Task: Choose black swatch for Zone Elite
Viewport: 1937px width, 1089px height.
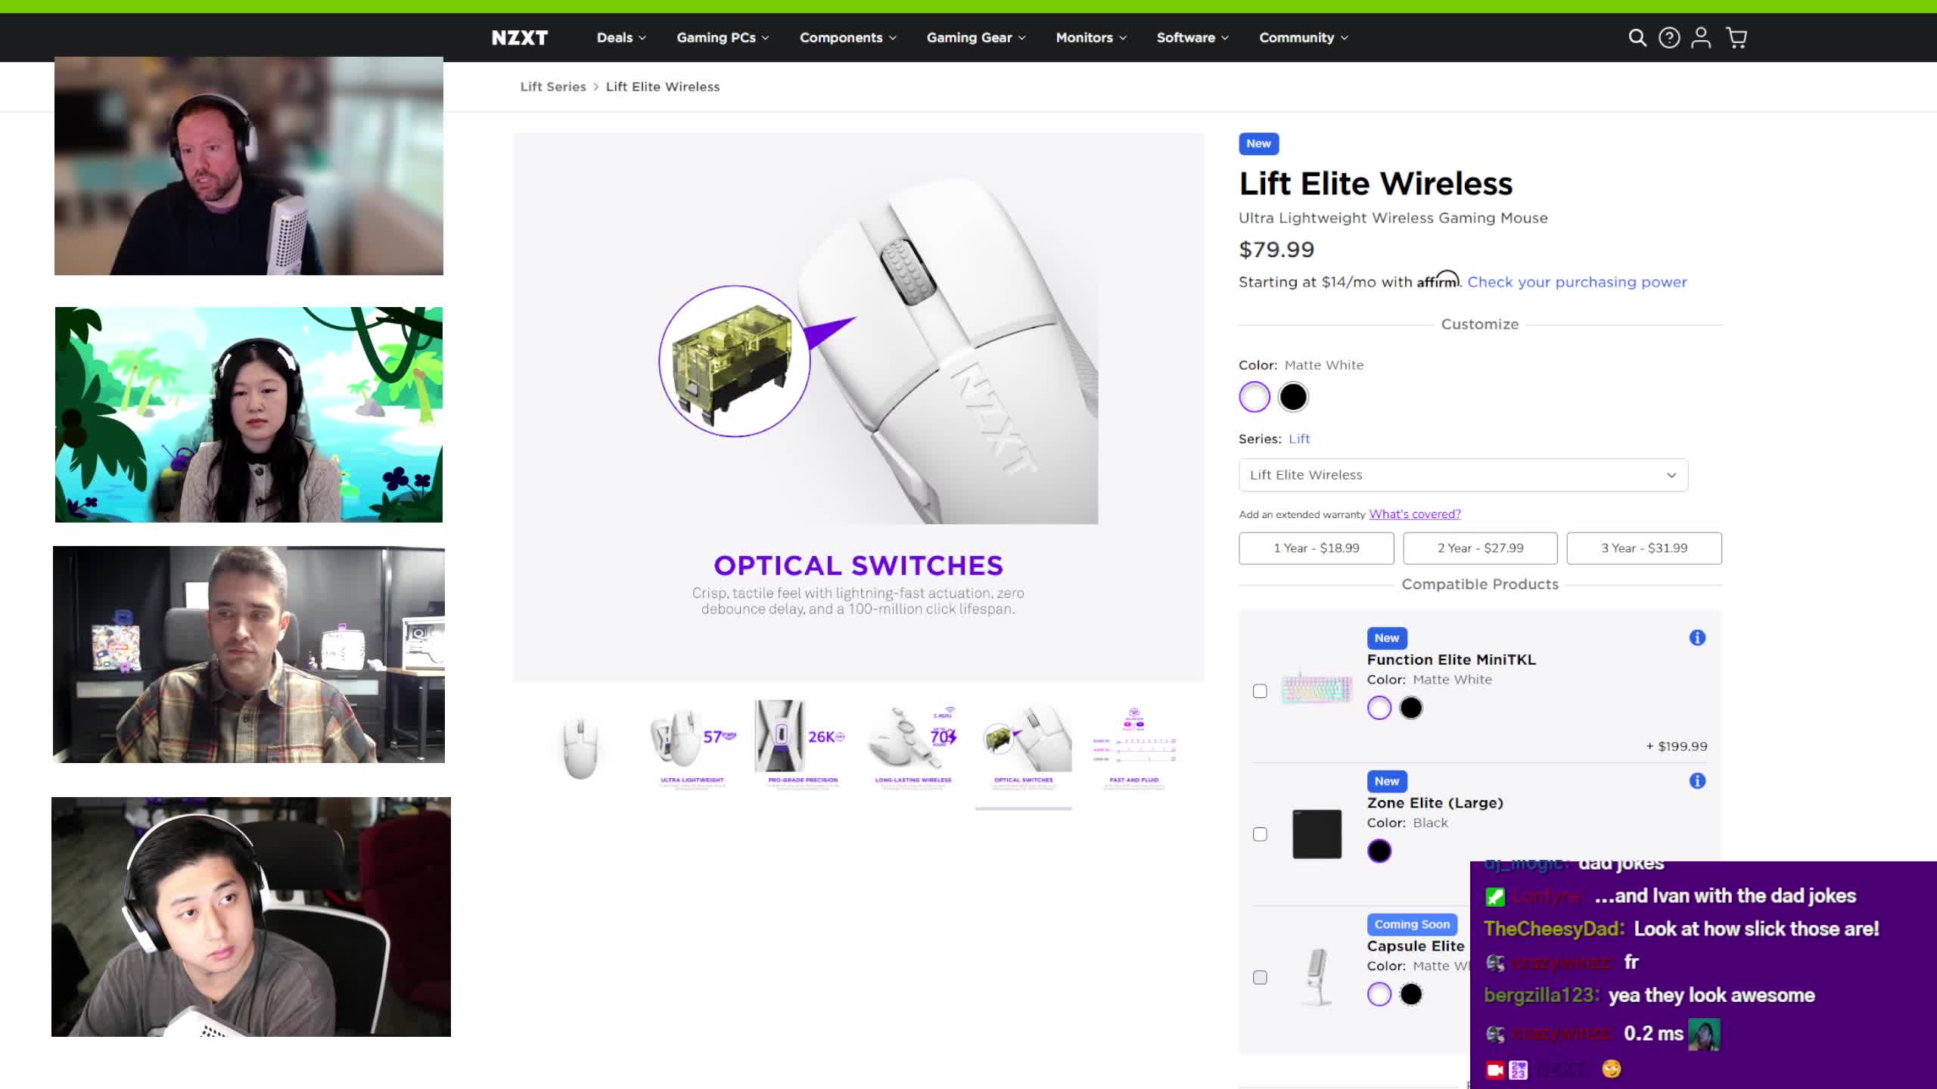Action: click(1379, 851)
